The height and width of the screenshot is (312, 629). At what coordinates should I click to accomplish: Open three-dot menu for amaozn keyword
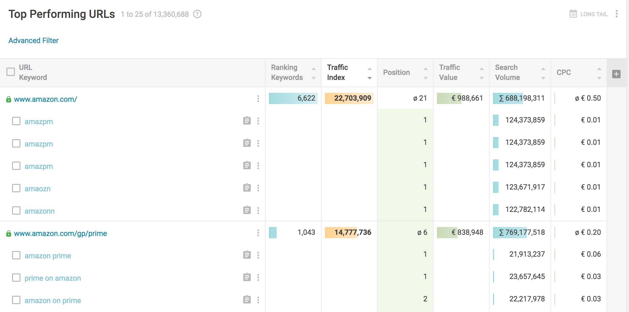[x=258, y=188]
